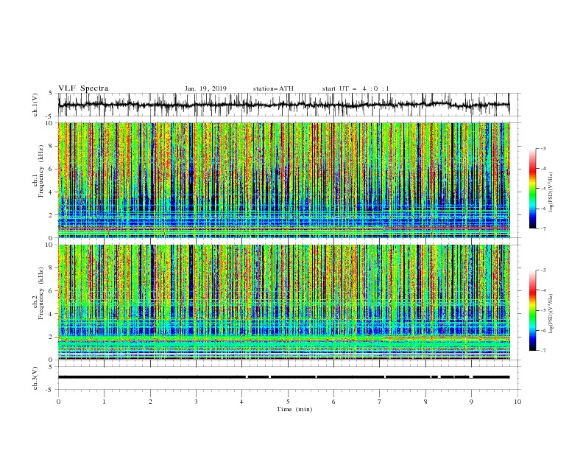Click time axis tick label "3"
The height and width of the screenshot is (451, 583).
coord(196,402)
